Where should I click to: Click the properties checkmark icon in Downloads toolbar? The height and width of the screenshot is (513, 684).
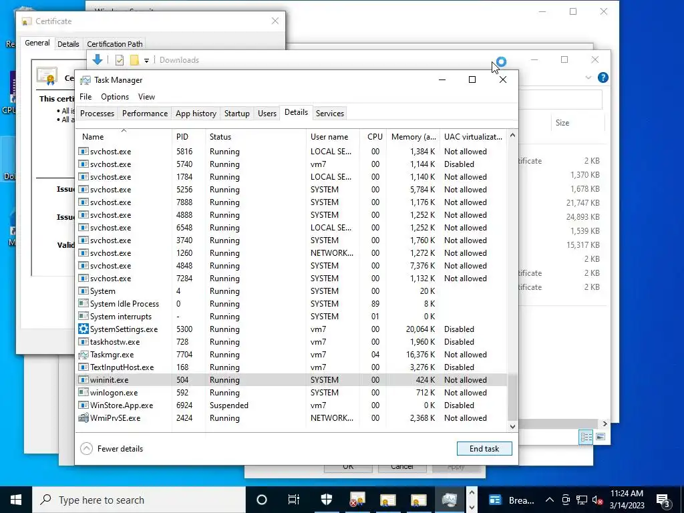point(120,60)
